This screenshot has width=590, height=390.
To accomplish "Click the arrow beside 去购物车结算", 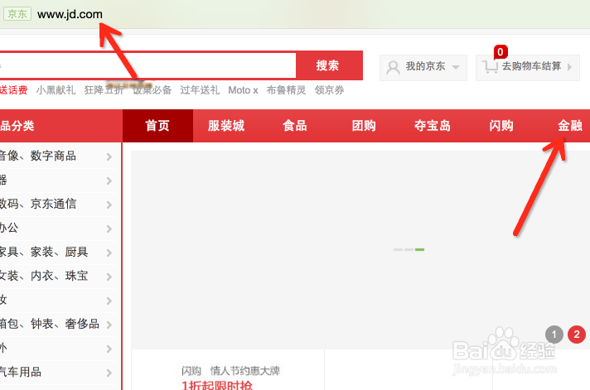I will coord(569,67).
